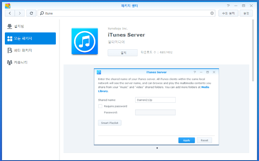
Task: Click the screenshot pagination dot
Action: pos(157,148)
